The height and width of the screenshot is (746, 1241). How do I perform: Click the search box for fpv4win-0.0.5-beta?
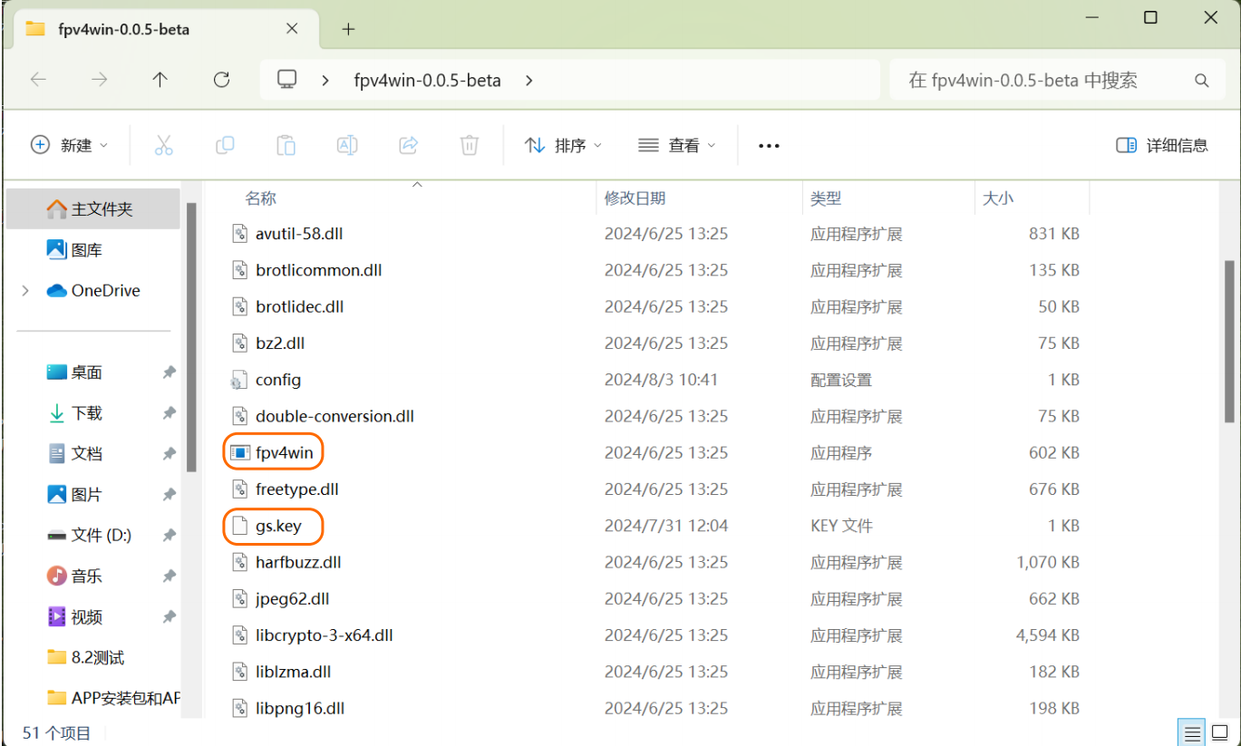(x=1042, y=80)
